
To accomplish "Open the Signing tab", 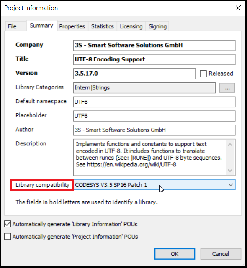I will point(157,26).
